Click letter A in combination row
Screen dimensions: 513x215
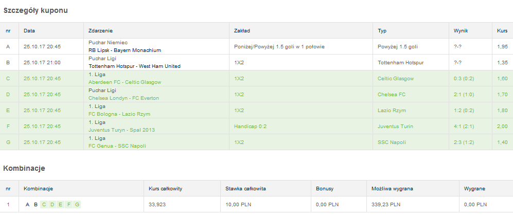click(x=28, y=205)
